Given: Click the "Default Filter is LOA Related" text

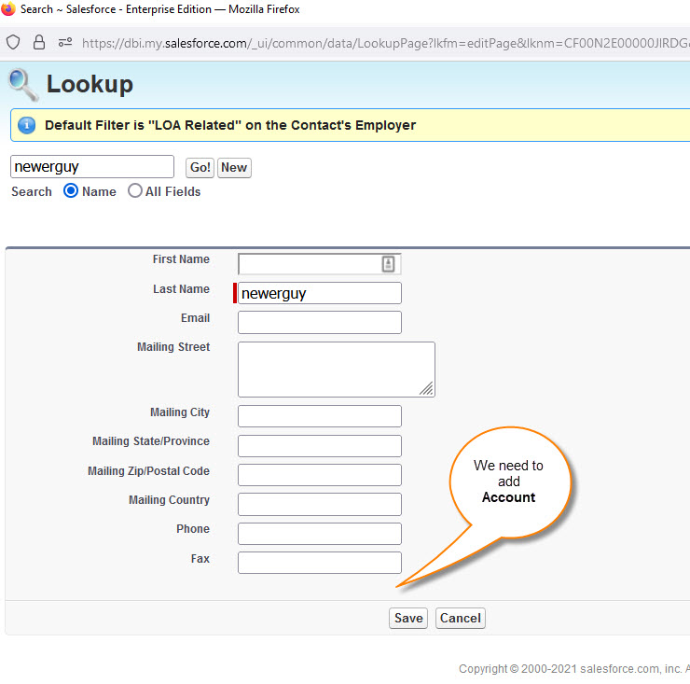Looking at the screenshot, I should pos(230,126).
